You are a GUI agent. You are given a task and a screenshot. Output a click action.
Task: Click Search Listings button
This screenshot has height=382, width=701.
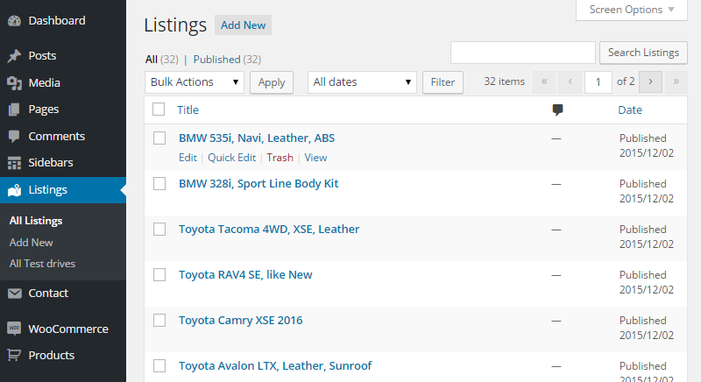coord(643,53)
